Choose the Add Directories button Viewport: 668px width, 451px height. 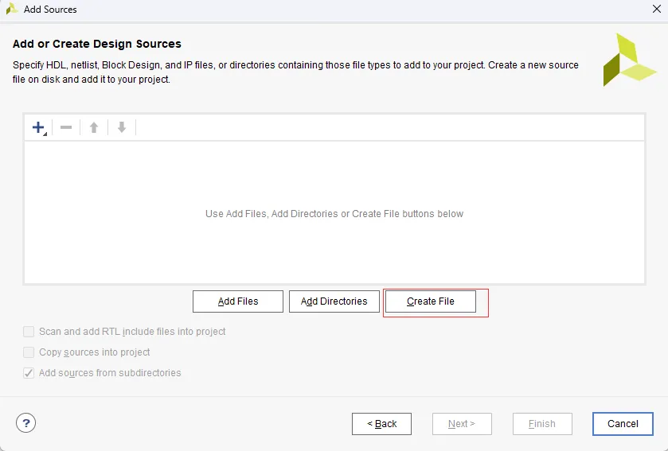pyautogui.click(x=334, y=301)
